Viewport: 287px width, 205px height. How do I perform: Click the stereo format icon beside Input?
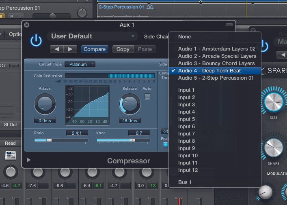click(2, 66)
